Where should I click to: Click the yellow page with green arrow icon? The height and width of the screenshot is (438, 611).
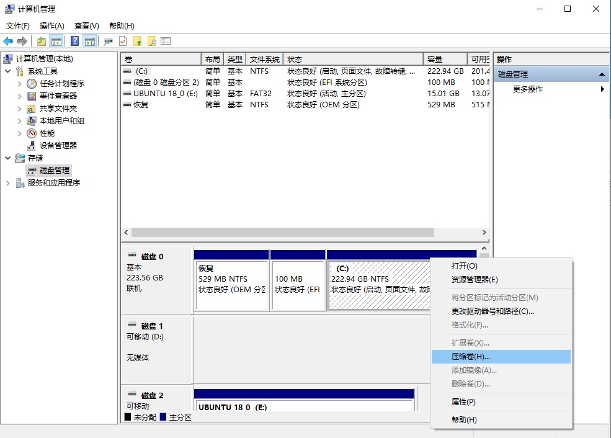click(x=137, y=41)
